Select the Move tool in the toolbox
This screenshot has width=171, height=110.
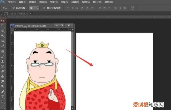[3, 21]
